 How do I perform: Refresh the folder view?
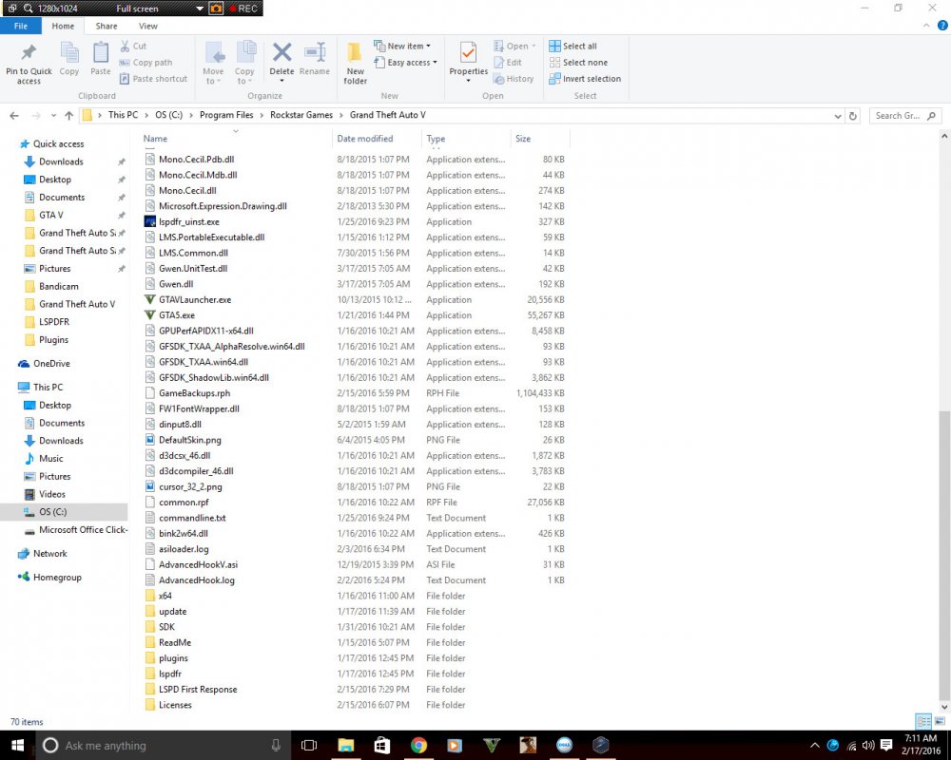(x=853, y=116)
